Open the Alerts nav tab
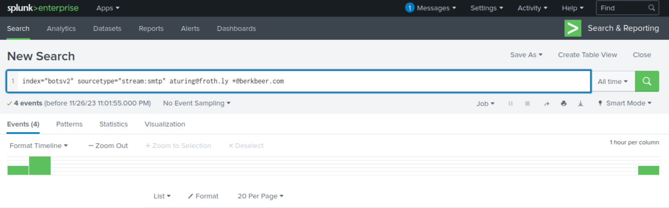Screen dimensions: 669x208 [x=190, y=28]
